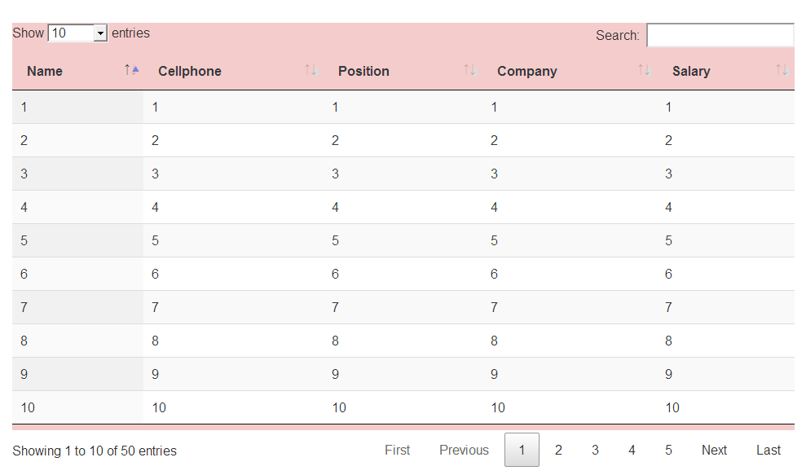The width and height of the screenshot is (806, 475).
Task: Click the Company column header text
Action: tap(526, 71)
